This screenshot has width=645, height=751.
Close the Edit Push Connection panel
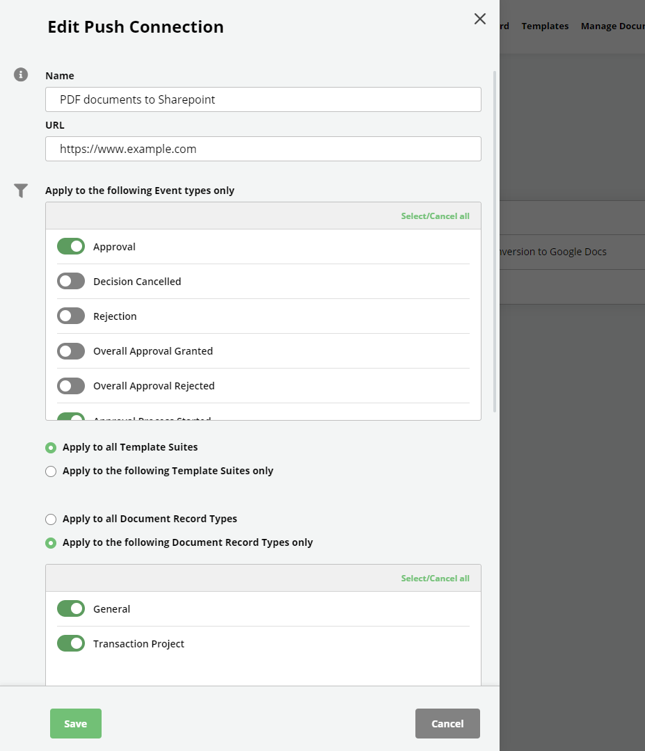coord(479,19)
